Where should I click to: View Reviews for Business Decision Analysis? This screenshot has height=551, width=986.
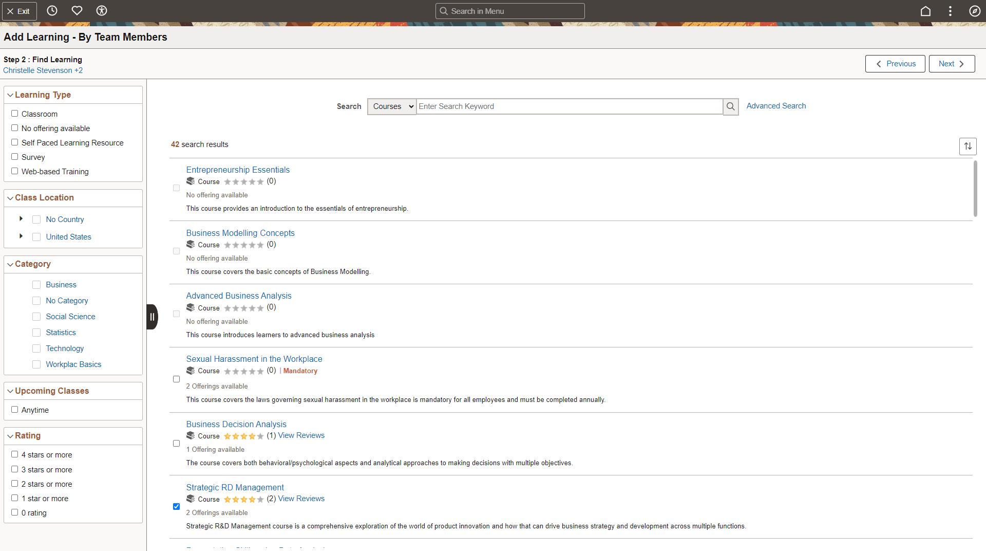(301, 435)
